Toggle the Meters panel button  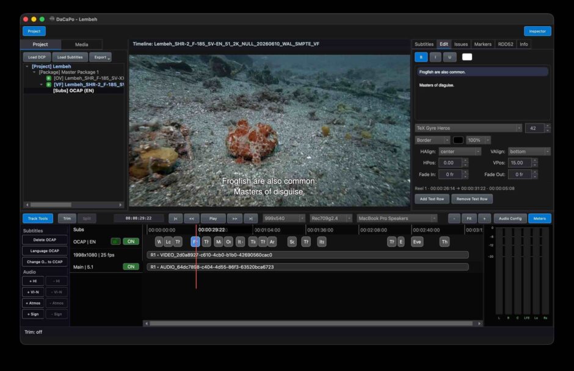point(540,218)
